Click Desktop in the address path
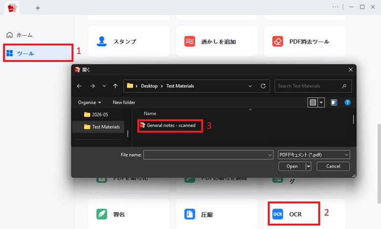This screenshot has height=229, width=381. click(149, 86)
